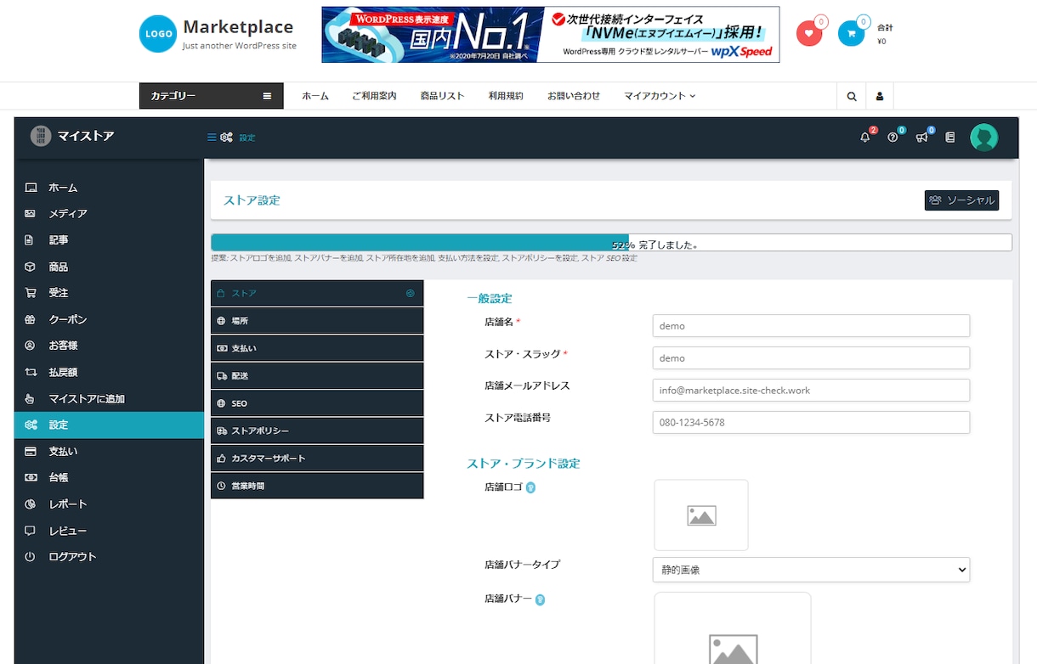Select the 支払い settings tab
Screen dimensions: 1037x664
coord(317,348)
